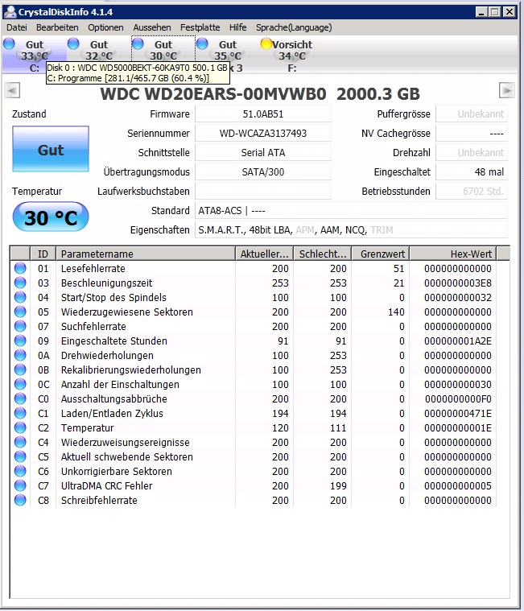
Task: Open the Sprache(Language) menu
Action: coord(294,27)
